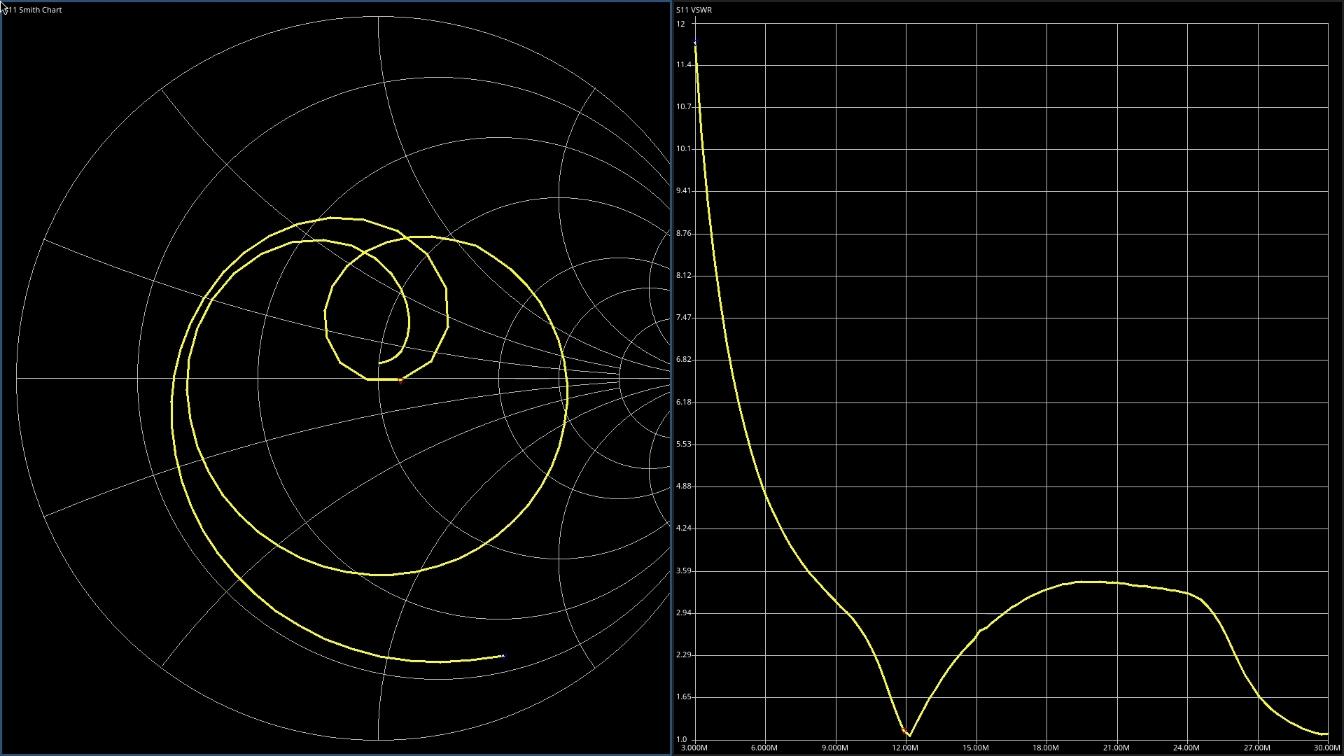The height and width of the screenshot is (756, 1344).
Task: Click the S11 VSWR chart title
Action: tap(694, 10)
